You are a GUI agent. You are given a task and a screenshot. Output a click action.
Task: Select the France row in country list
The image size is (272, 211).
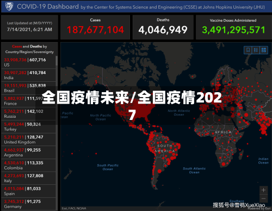(28, 101)
